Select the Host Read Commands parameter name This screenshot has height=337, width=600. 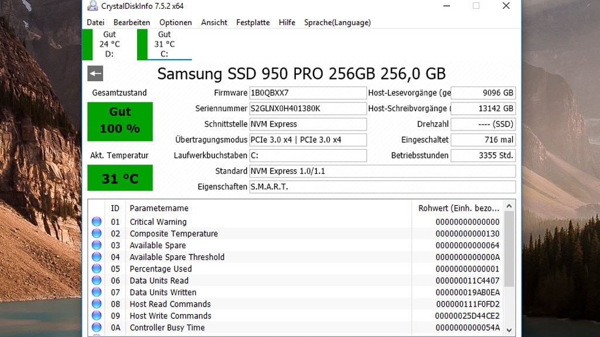pos(171,304)
